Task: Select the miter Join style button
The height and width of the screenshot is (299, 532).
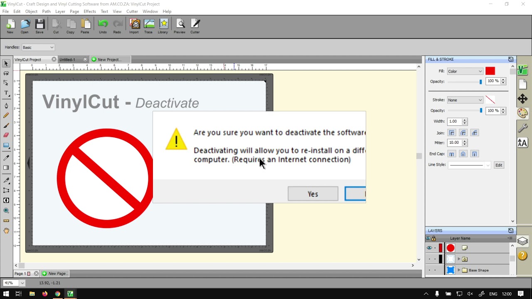Action: (452, 133)
